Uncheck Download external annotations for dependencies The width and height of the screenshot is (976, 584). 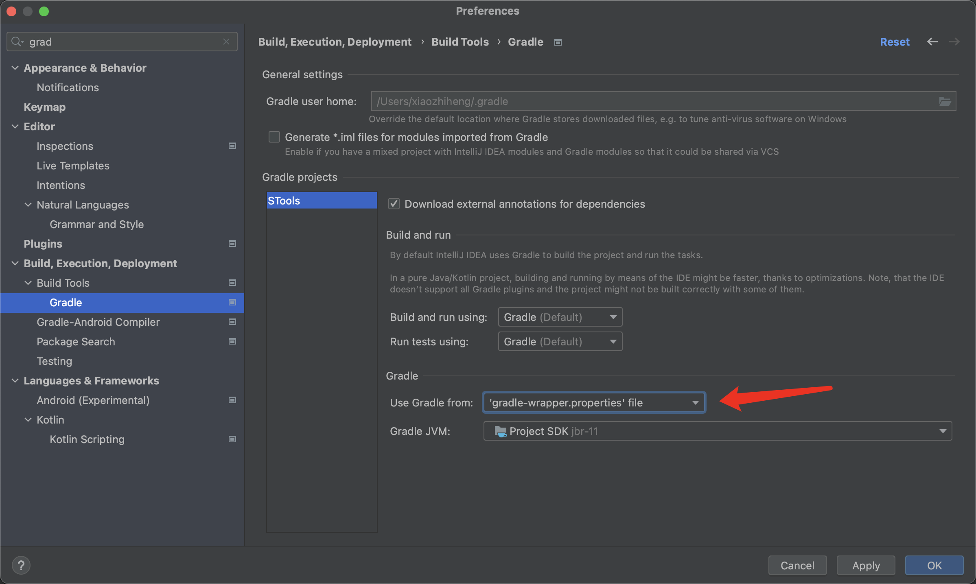tap(394, 204)
